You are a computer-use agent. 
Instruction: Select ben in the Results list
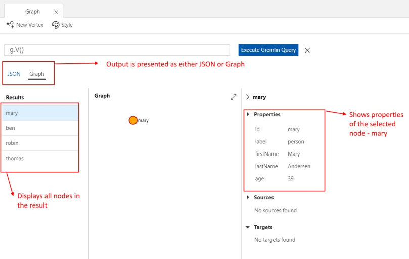[40, 128]
